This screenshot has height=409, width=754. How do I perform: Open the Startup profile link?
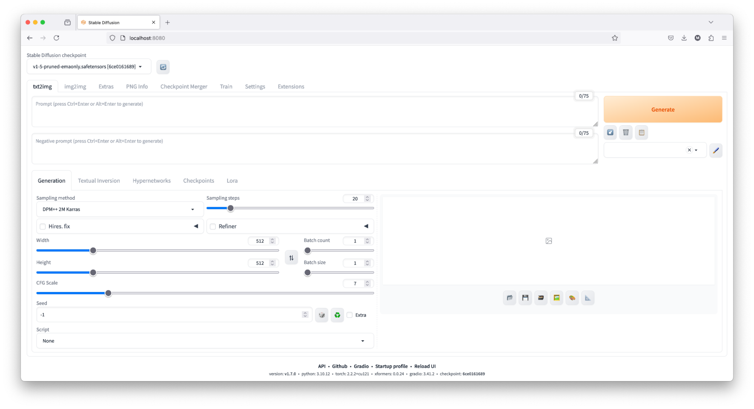[x=391, y=366]
